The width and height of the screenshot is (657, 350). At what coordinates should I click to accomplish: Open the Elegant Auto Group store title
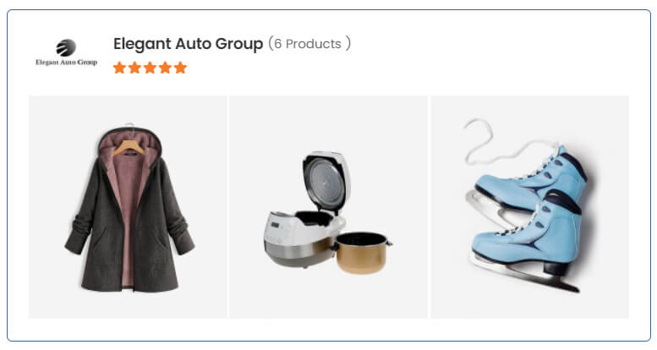point(188,44)
